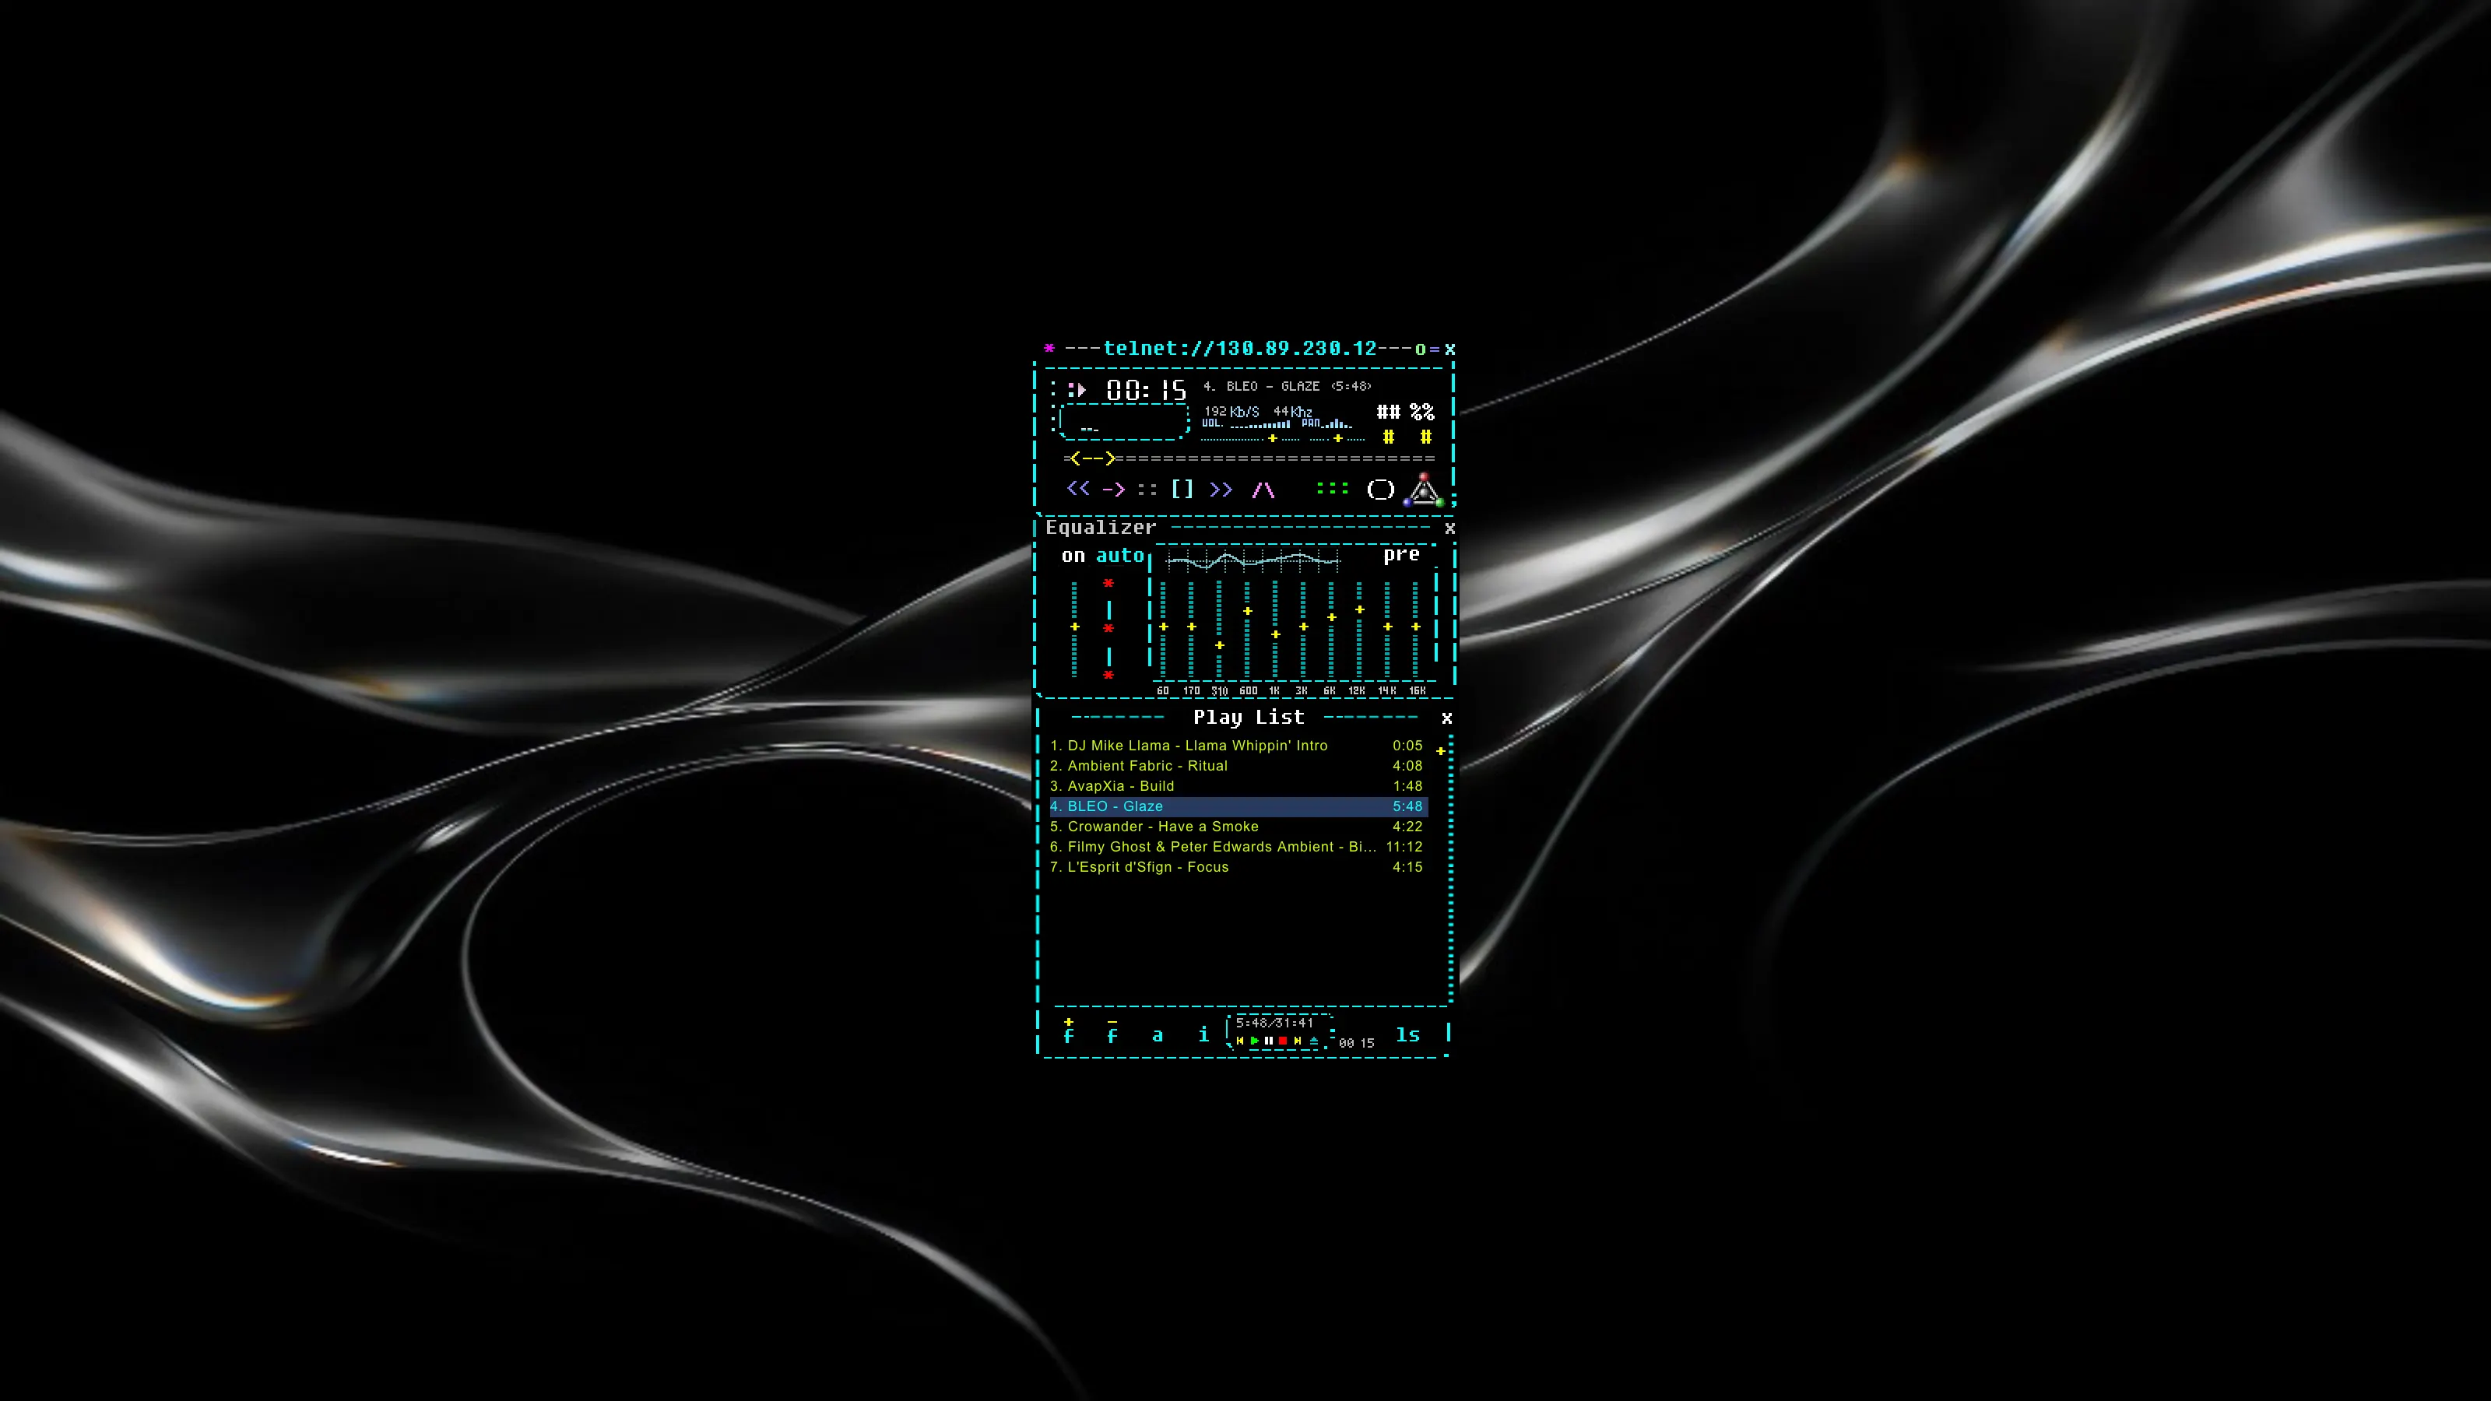This screenshot has width=2491, height=1401.
Task: Select track '5. Crowander - Have a Smoke'
Action: [1238, 827]
